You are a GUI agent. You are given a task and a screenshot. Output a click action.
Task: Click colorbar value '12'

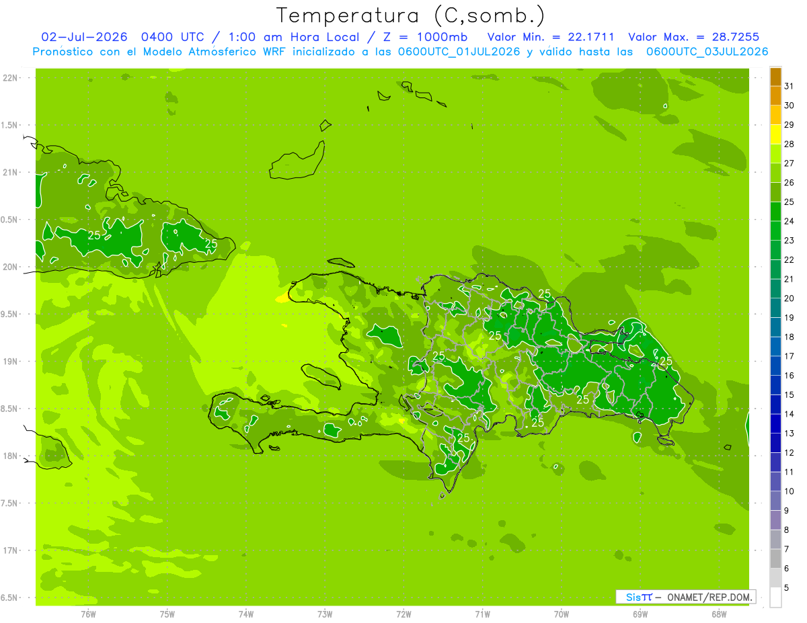790,453
